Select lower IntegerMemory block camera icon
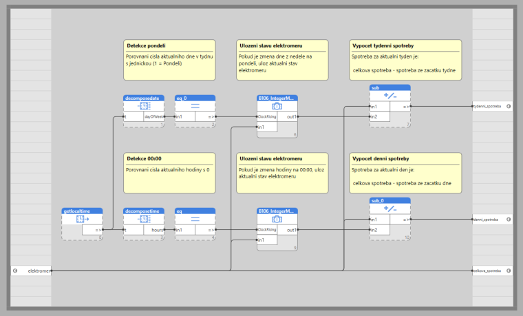The height and width of the screenshot is (316, 523). (x=277, y=220)
